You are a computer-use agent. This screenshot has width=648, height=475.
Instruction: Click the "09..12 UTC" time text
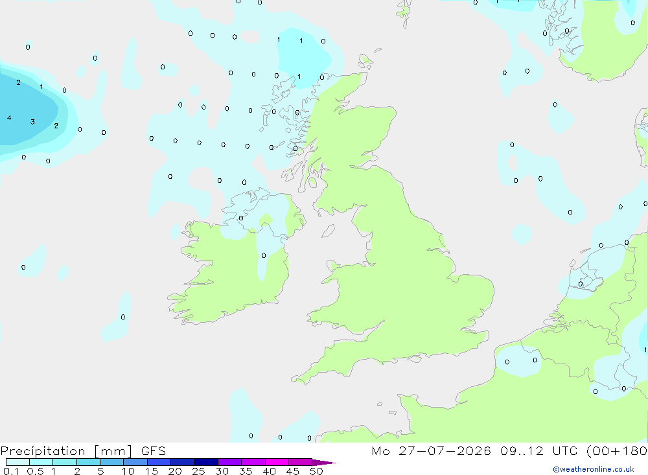[x=539, y=451]
